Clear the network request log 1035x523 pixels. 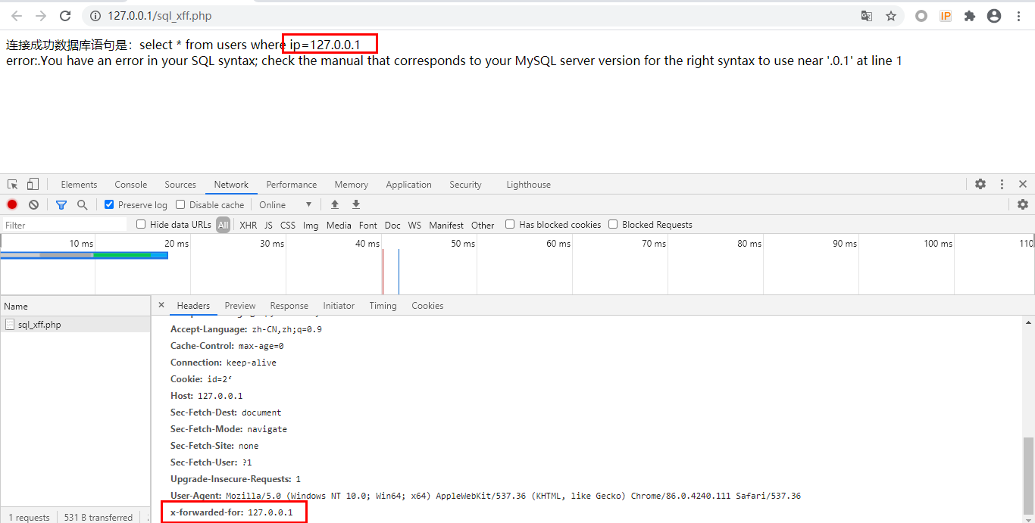(x=33, y=204)
